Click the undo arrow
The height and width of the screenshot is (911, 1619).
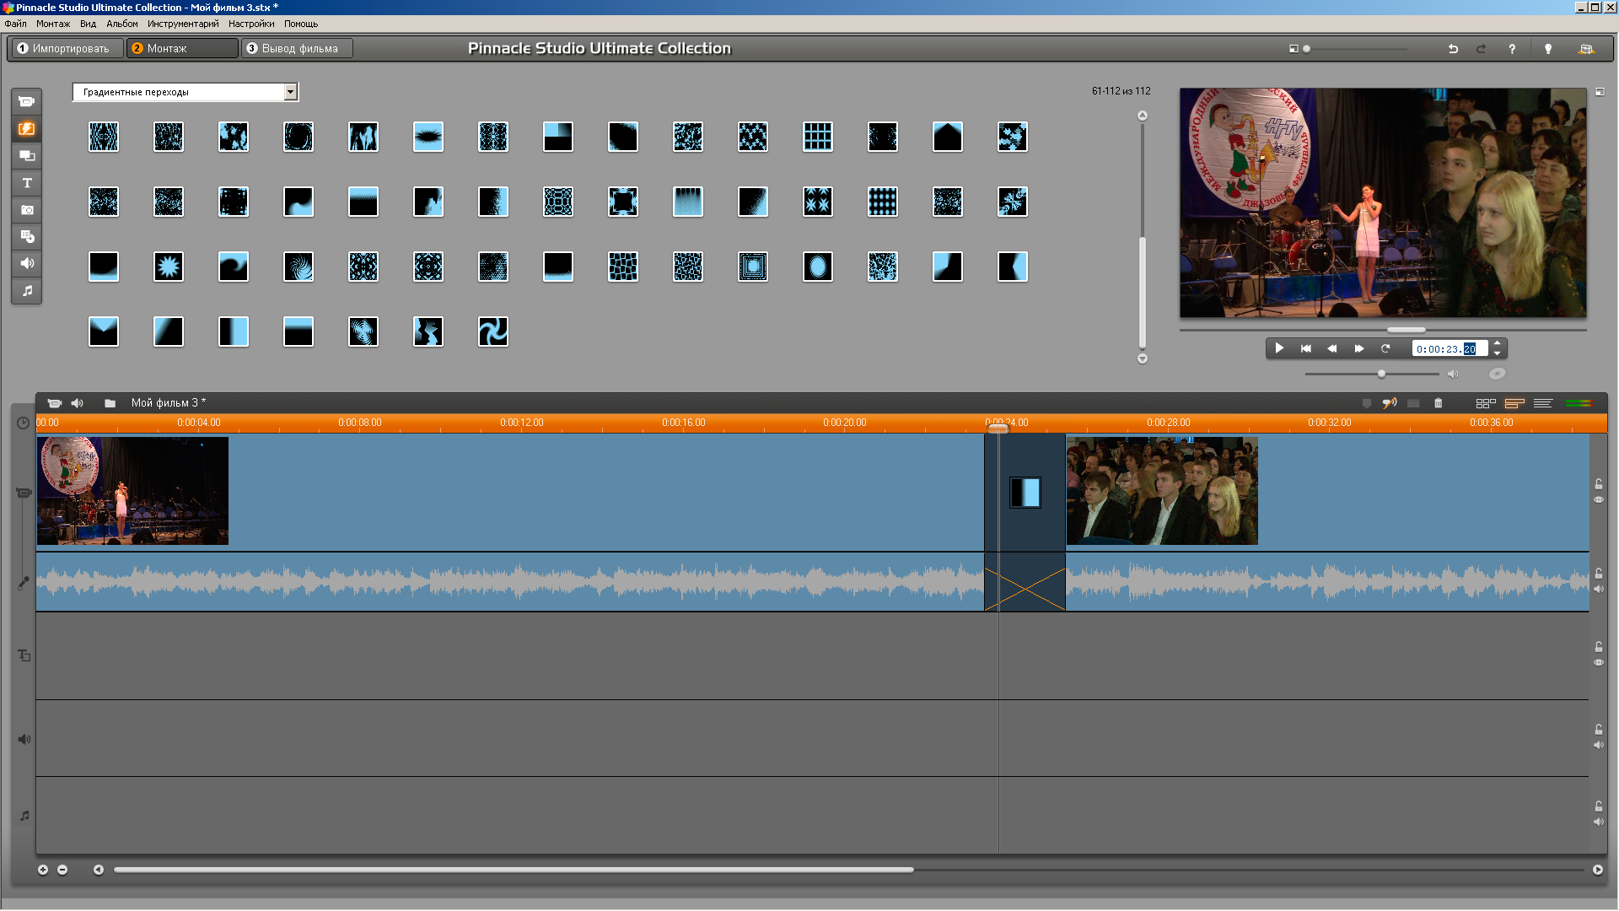(1453, 49)
